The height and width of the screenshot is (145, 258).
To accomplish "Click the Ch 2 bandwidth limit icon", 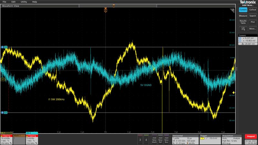I will 36,143.
